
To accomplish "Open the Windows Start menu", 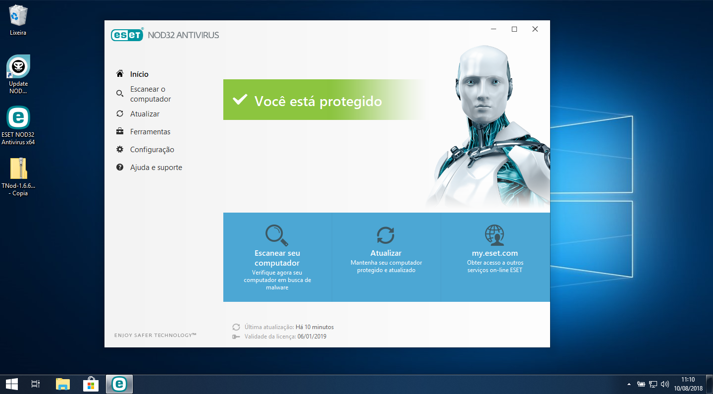I will pos(12,384).
